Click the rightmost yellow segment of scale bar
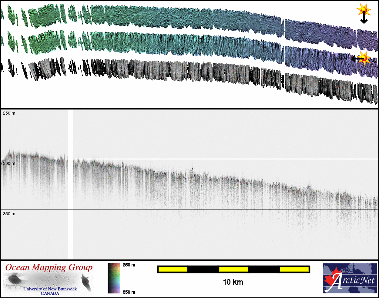This screenshot has width=379, height=298. point(293,269)
